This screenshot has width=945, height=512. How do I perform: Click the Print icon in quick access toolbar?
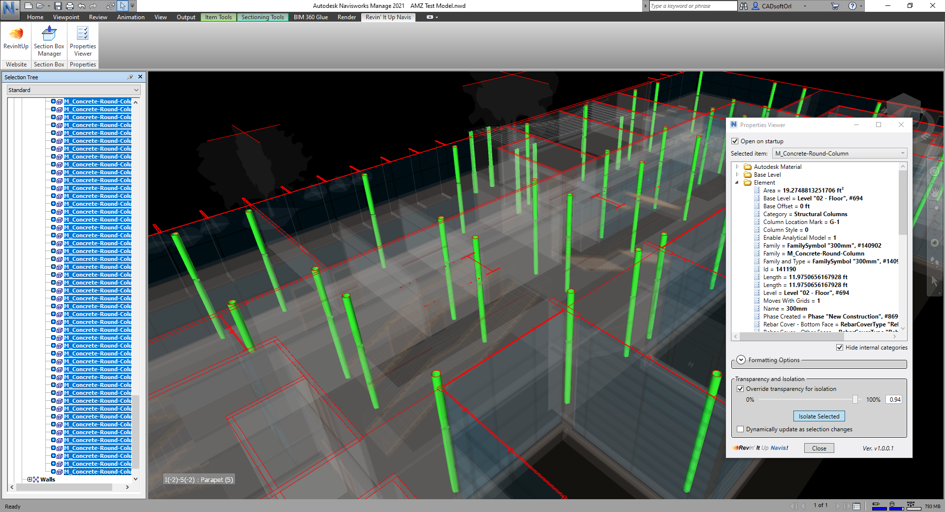(70, 6)
